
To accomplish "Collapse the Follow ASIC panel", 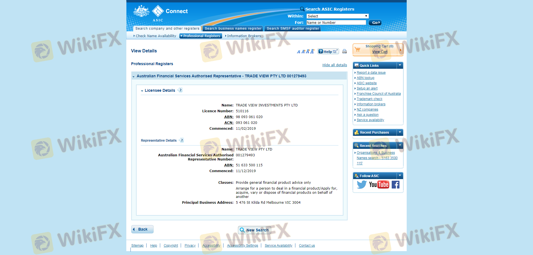I will coord(400,176).
